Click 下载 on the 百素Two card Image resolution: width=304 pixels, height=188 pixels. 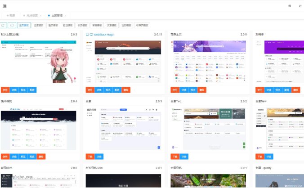[175, 157]
